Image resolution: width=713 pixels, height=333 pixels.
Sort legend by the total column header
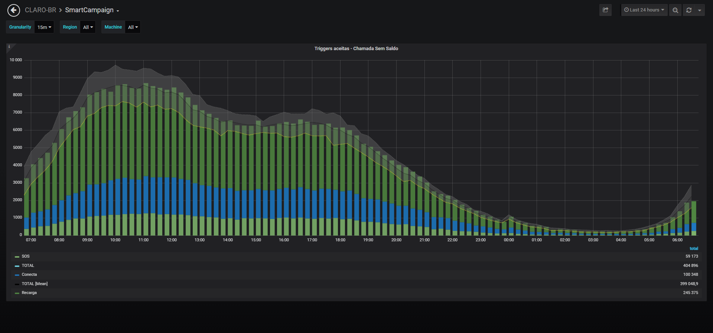(694, 249)
